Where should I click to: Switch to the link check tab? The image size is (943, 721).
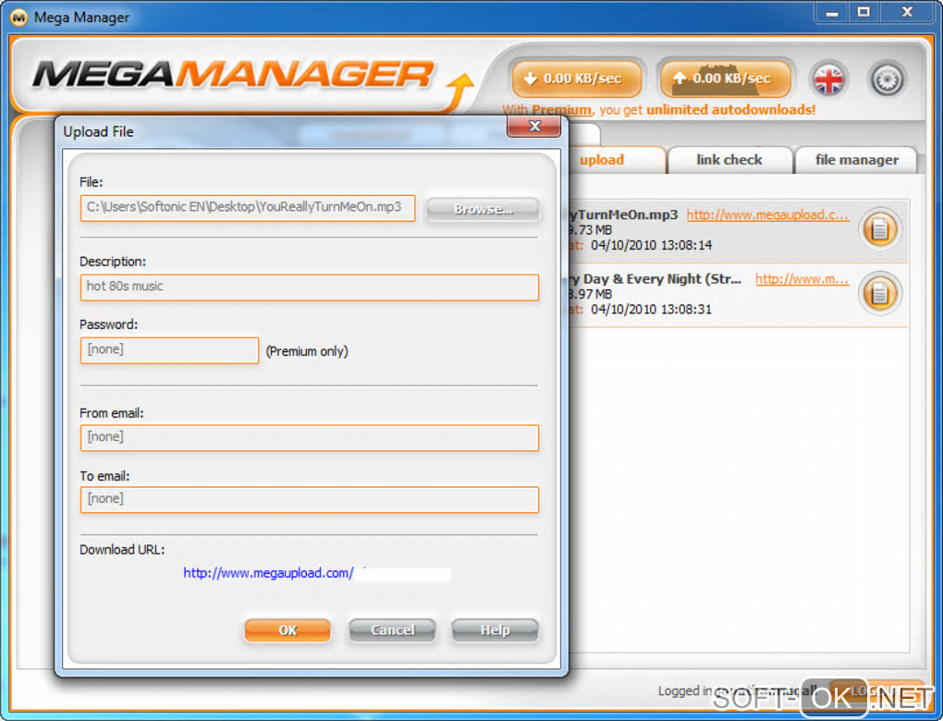[729, 160]
